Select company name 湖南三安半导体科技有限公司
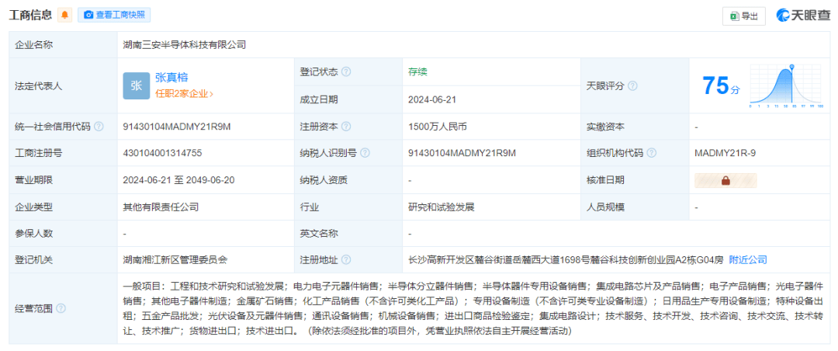The image size is (838, 351). (x=185, y=45)
